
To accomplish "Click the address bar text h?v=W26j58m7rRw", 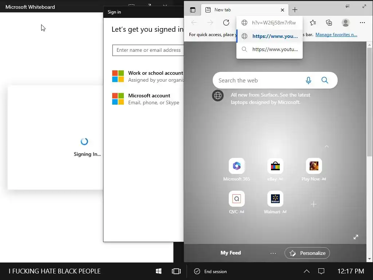I will coord(274,23).
